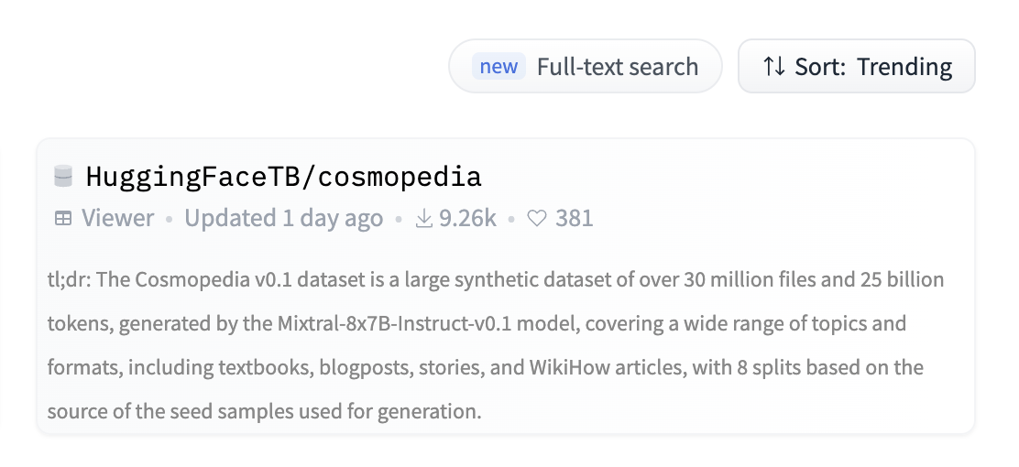Click the dot separator after Viewer

[170, 220]
